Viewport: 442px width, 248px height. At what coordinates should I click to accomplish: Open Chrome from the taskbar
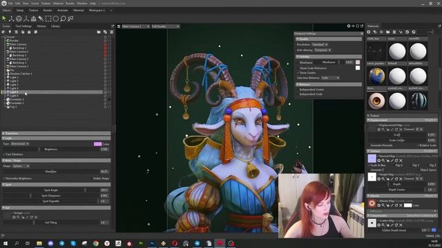(x=95, y=243)
